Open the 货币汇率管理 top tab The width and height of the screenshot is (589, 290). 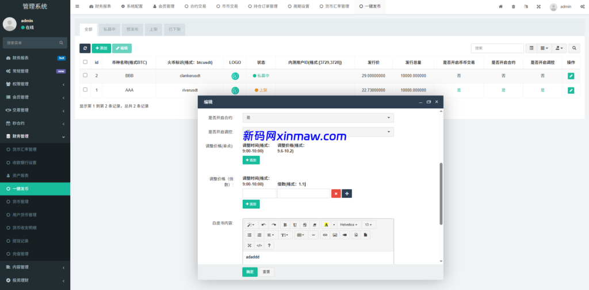tap(334, 6)
